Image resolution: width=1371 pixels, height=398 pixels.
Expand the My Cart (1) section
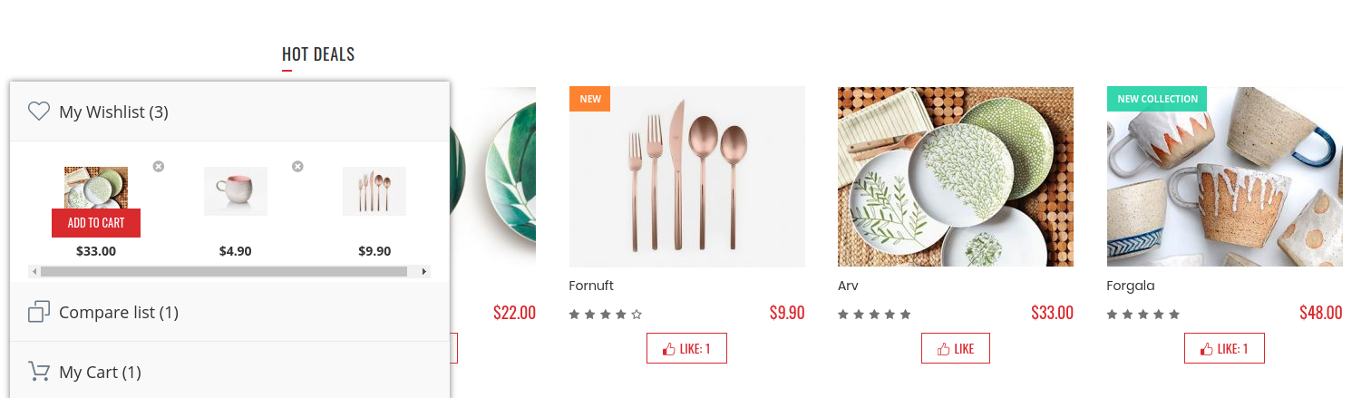pyautogui.click(x=229, y=372)
